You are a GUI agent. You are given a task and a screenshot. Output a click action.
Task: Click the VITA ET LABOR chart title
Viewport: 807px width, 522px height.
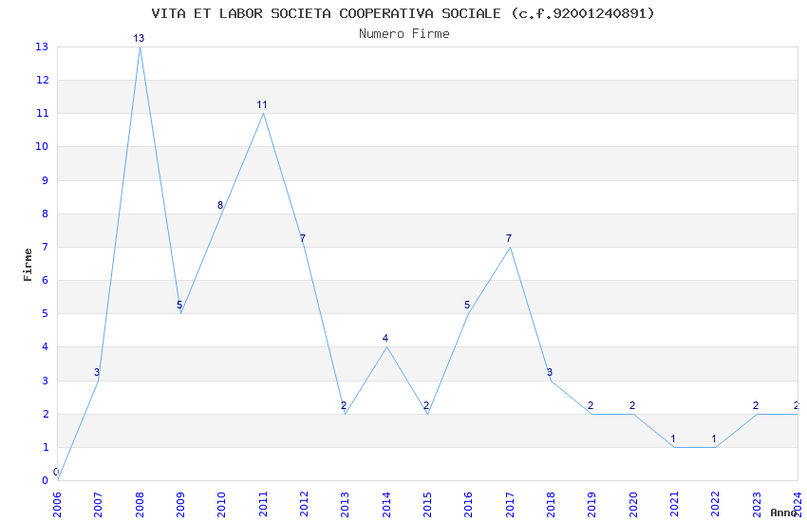tap(403, 13)
